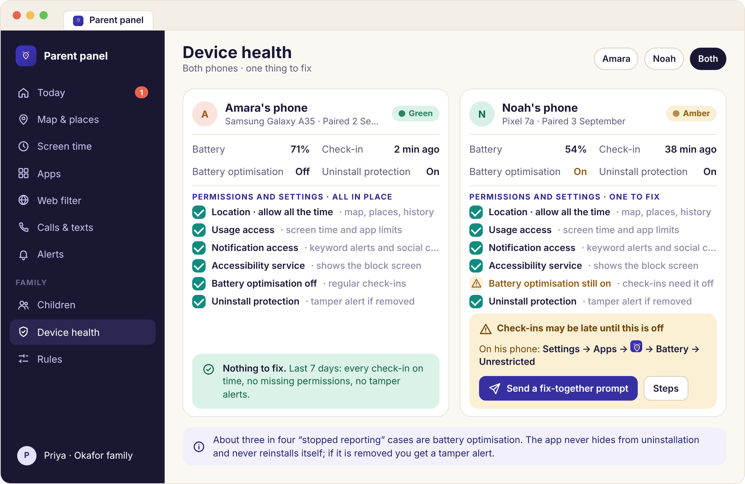Click the "Battery optimisation still on" row text
This screenshot has height=484, width=745.
[550, 284]
